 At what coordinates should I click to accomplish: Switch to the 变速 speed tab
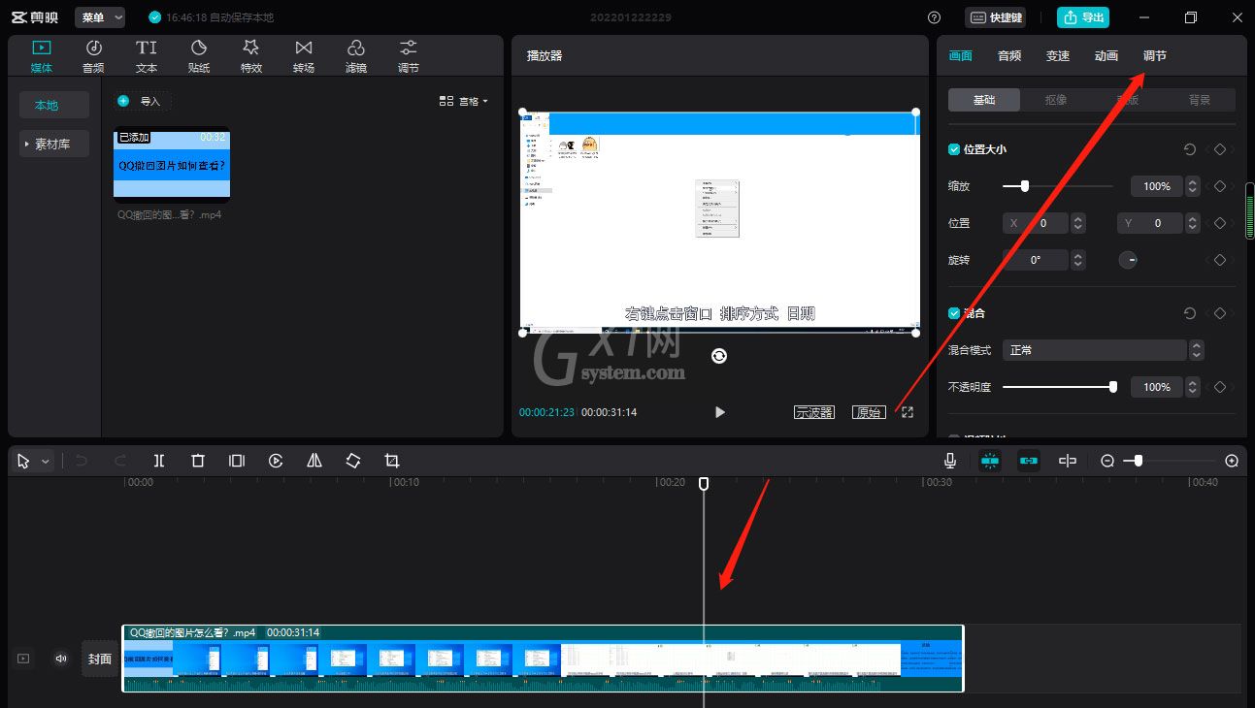1058,56
